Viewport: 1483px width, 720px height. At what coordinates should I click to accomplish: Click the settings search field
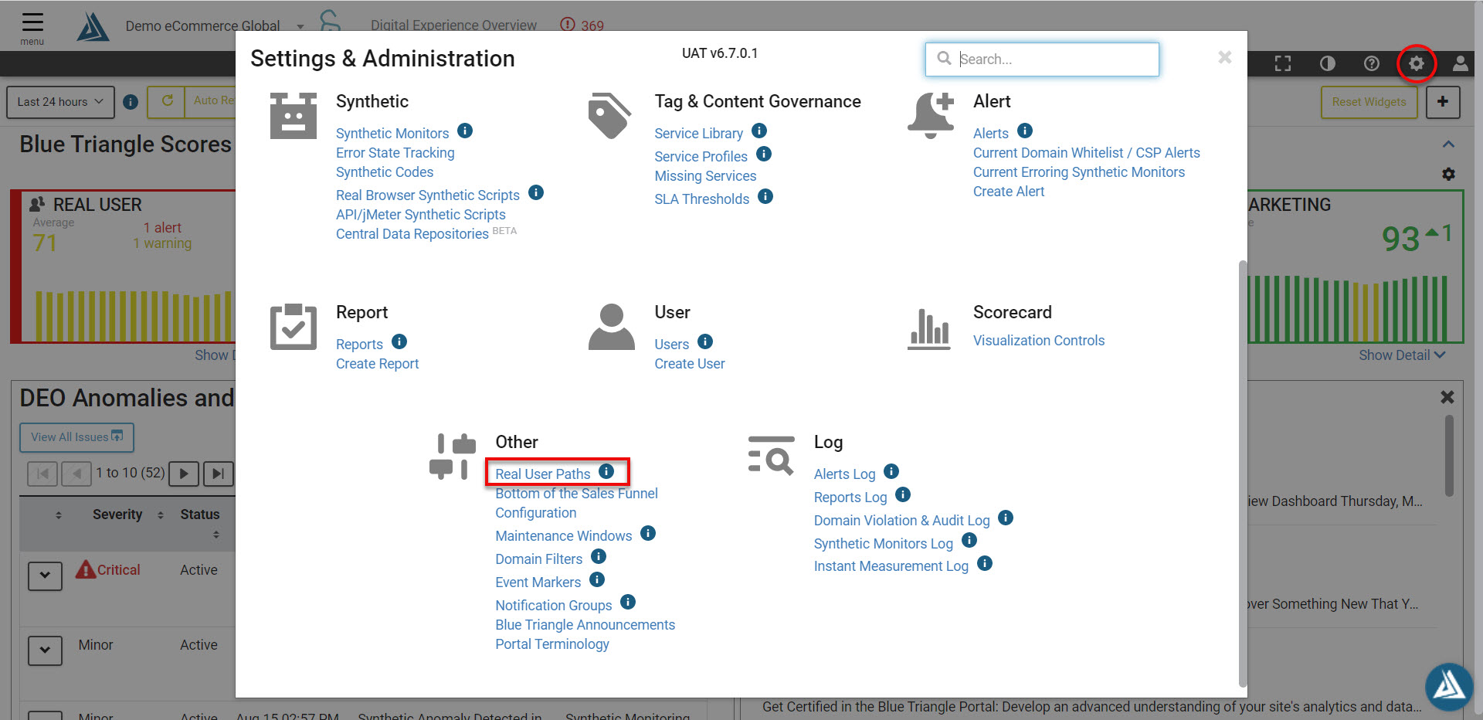(1042, 59)
